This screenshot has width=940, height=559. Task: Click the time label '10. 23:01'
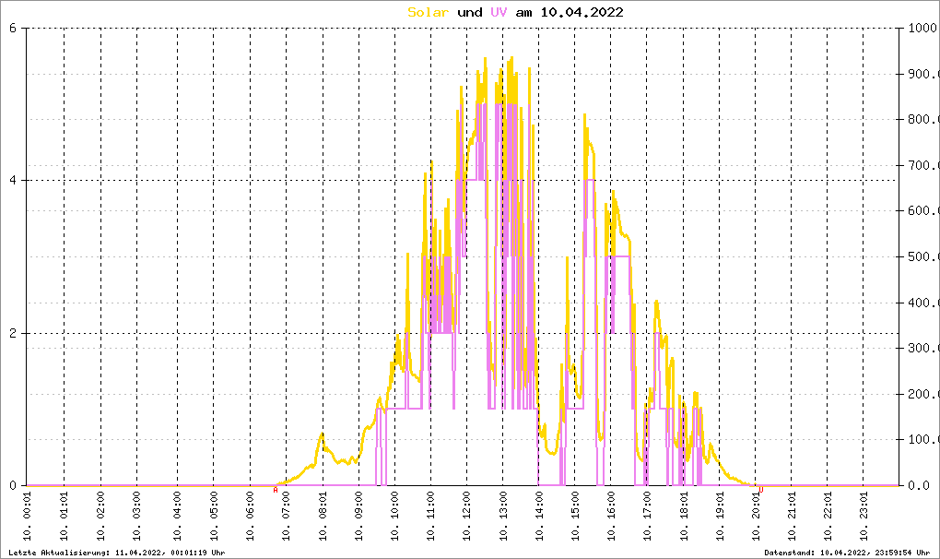click(x=864, y=517)
